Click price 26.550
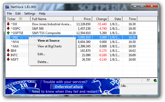This screenshot has height=102, width=165. point(86,59)
